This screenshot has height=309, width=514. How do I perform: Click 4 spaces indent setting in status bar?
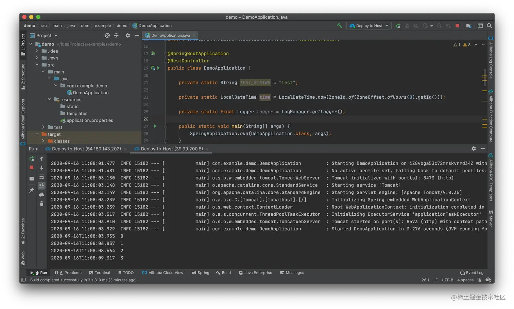point(465,280)
